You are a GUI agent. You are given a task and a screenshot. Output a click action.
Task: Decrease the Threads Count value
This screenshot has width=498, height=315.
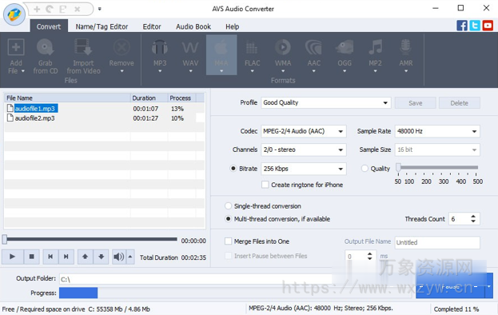point(473,221)
